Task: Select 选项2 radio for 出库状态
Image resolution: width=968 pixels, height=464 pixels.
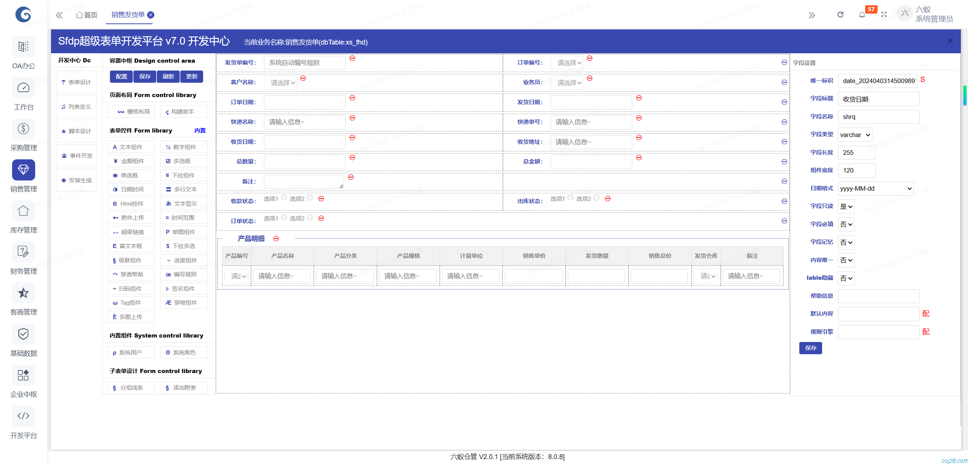Action: (596, 197)
